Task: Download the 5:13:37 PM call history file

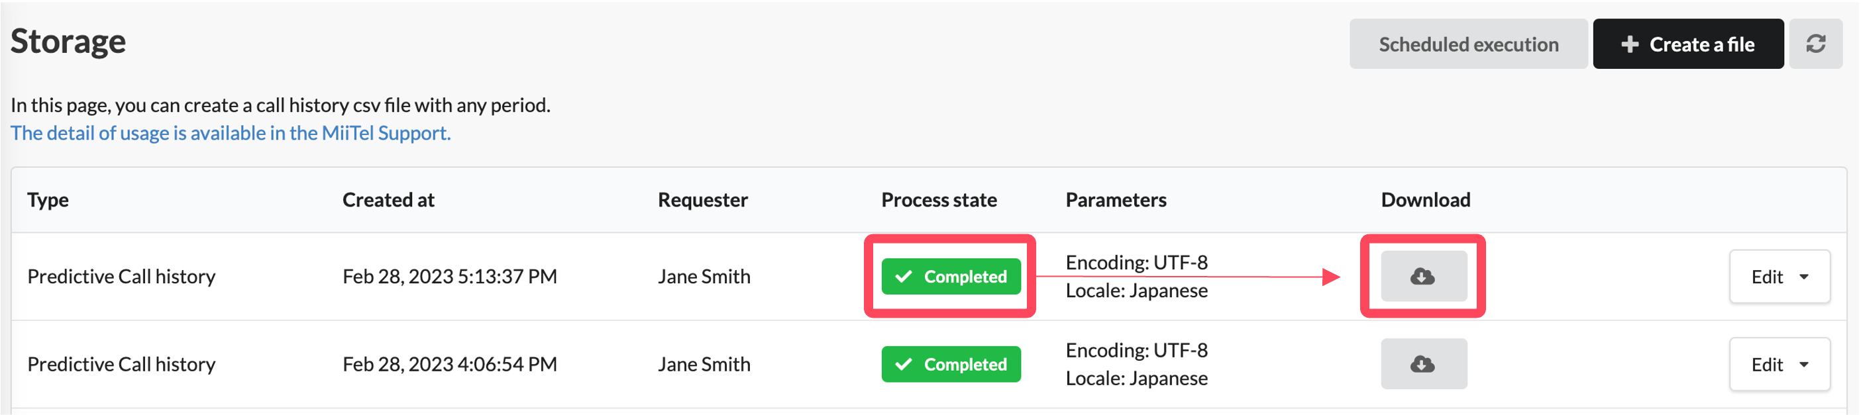Action: tap(1423, 277)
